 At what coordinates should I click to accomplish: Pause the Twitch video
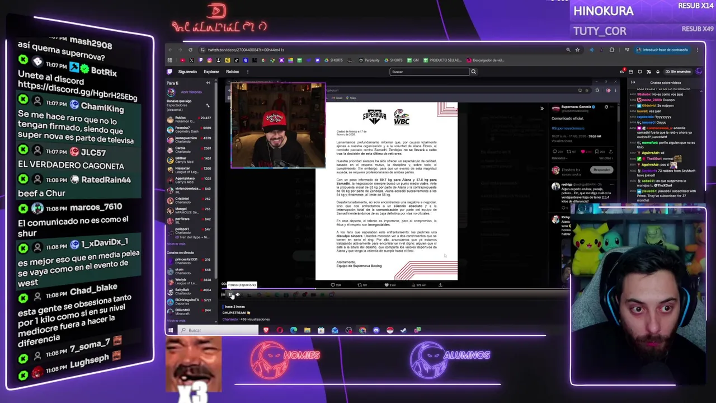(x=231, y=294)
